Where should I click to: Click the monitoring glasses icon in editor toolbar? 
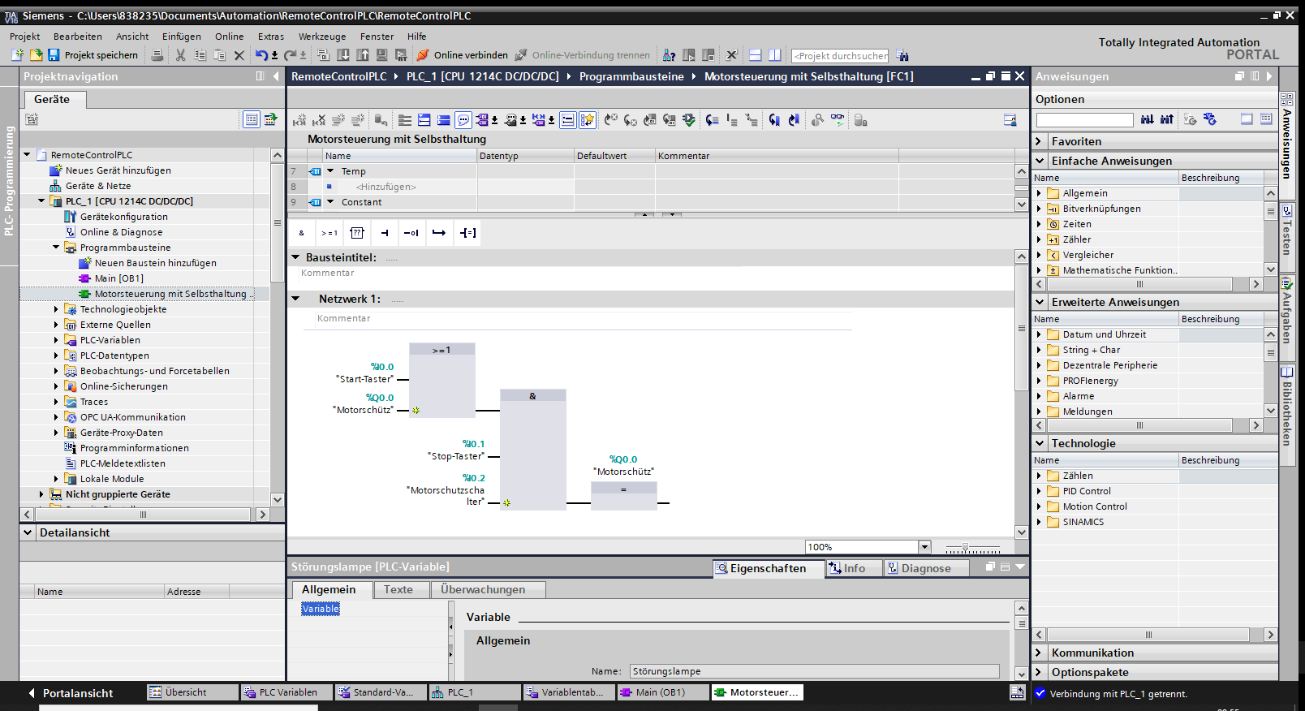pyautogui.click(x=837, y=120)
